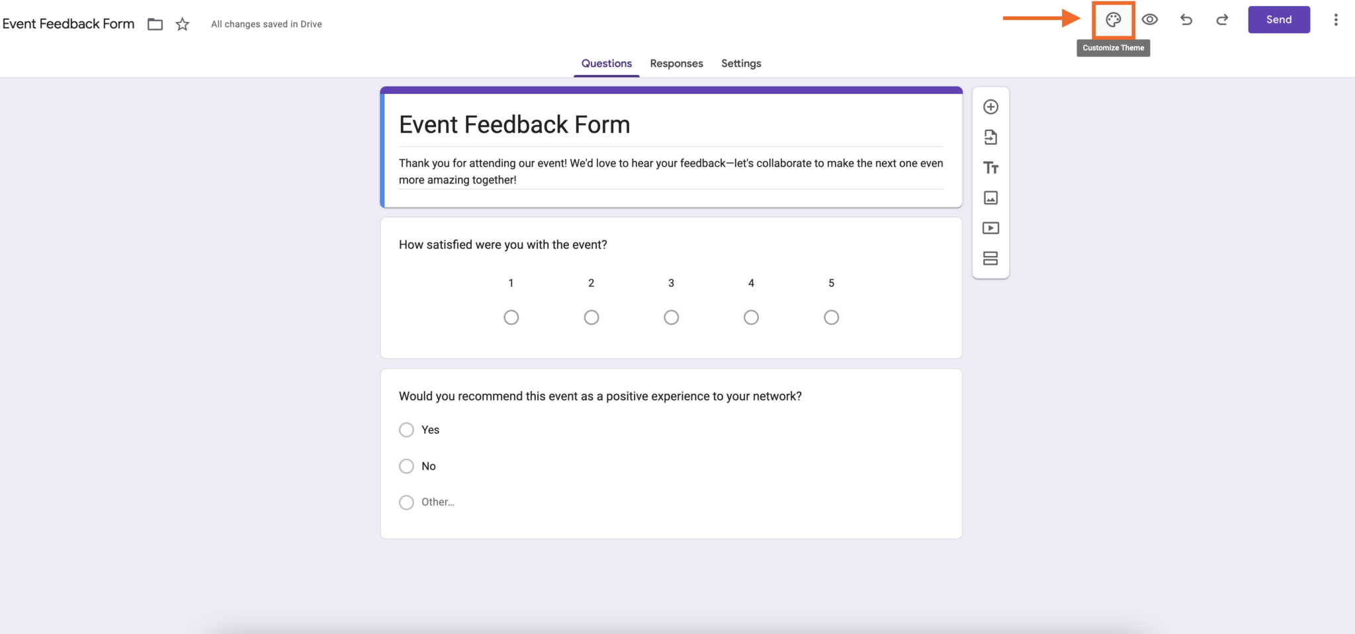The image size is (1355, 634).
Task: Add a video to the form
Action: (x=990, y=228)
